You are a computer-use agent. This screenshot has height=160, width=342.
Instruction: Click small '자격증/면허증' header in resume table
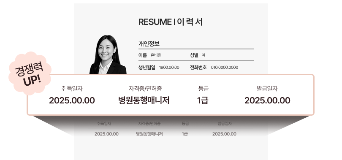[149, 124]
